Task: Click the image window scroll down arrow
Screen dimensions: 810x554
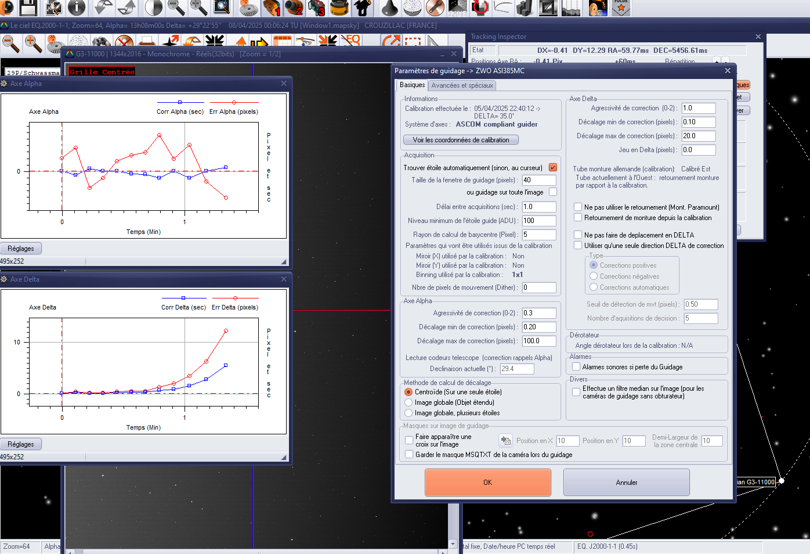Action: [453, 544]
